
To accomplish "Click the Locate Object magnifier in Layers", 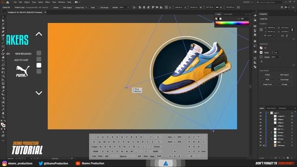I will click(x=276, y=158).
